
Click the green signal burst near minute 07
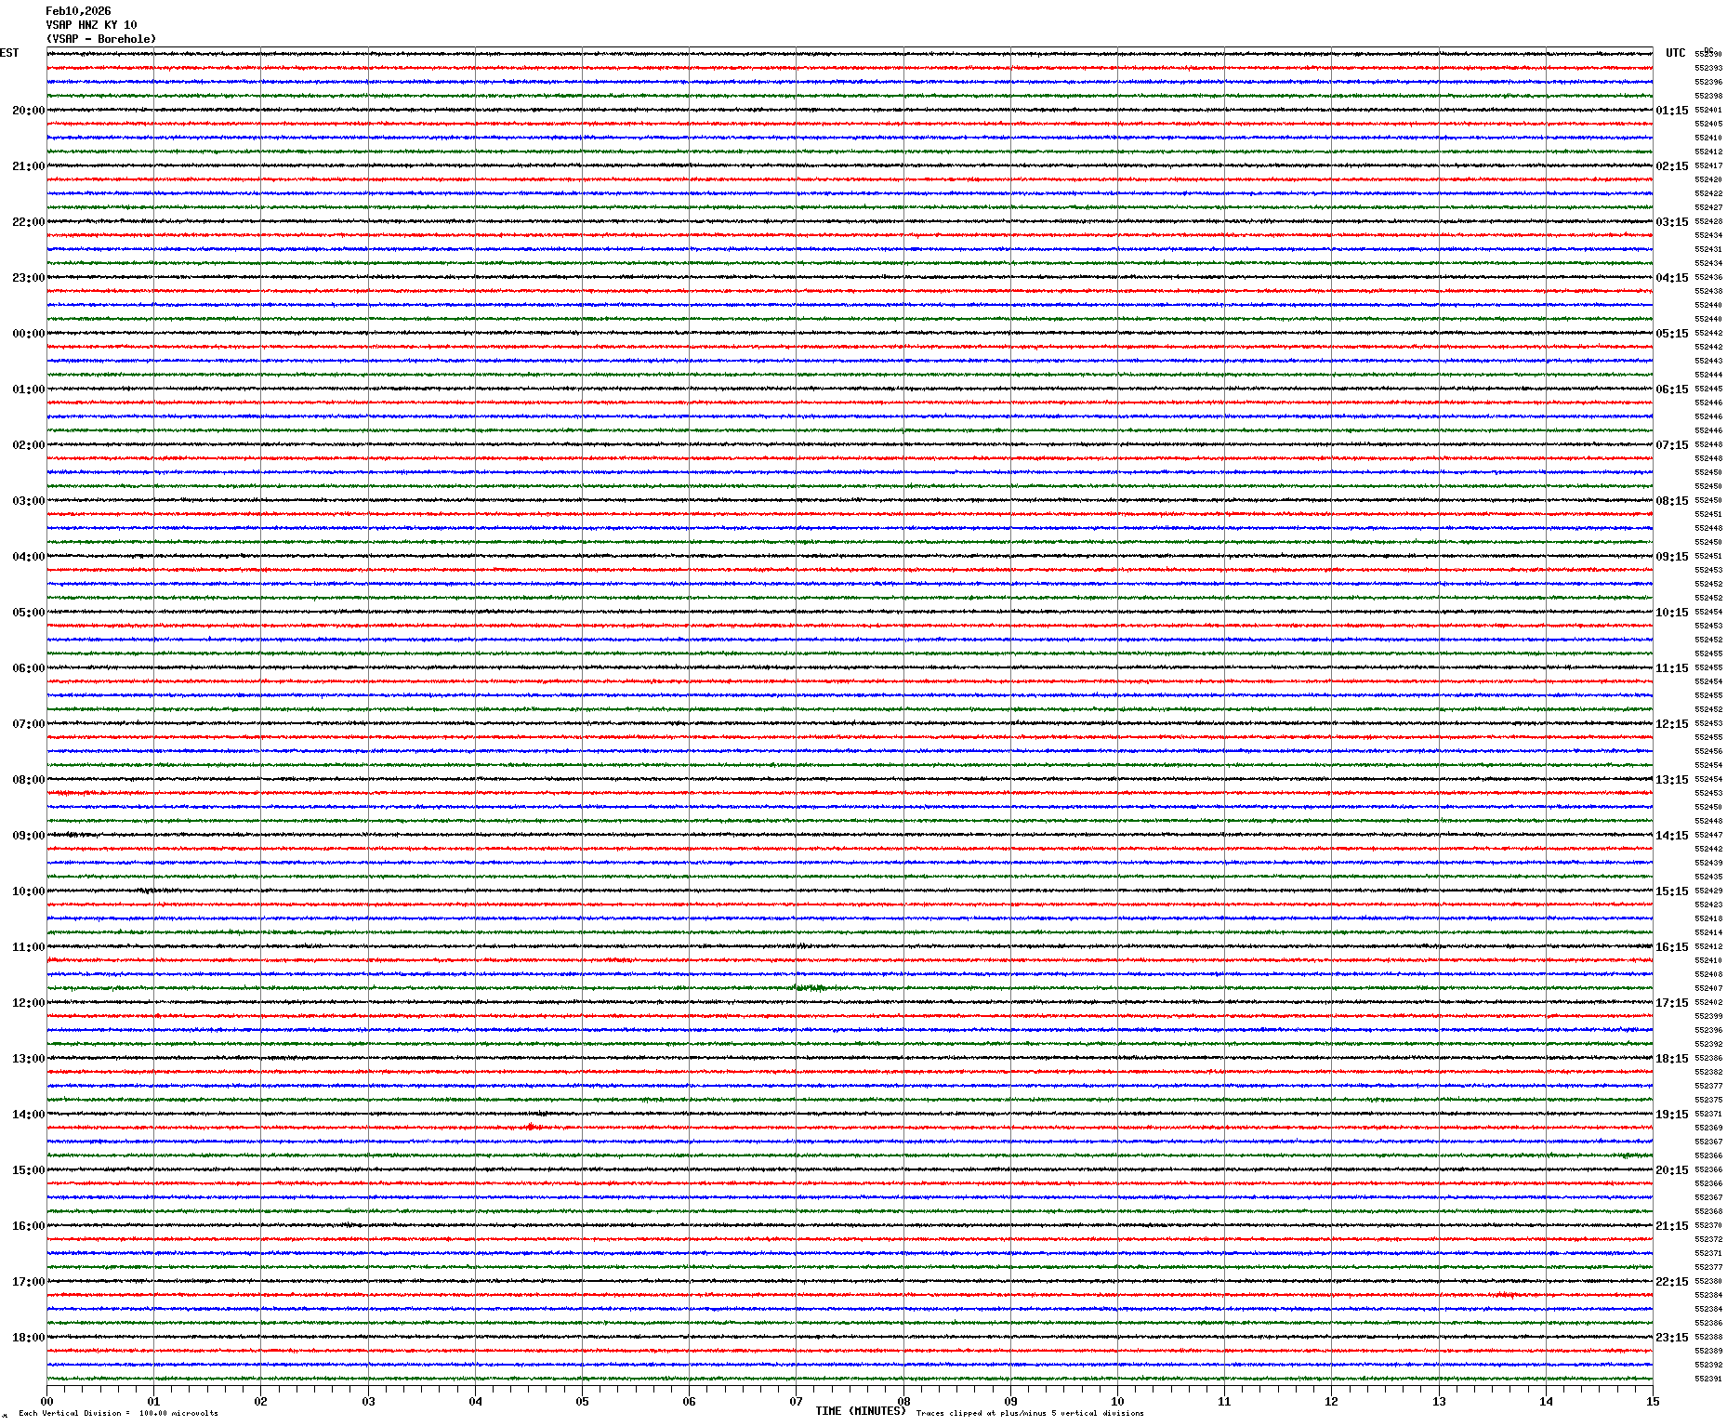(810, 988)
